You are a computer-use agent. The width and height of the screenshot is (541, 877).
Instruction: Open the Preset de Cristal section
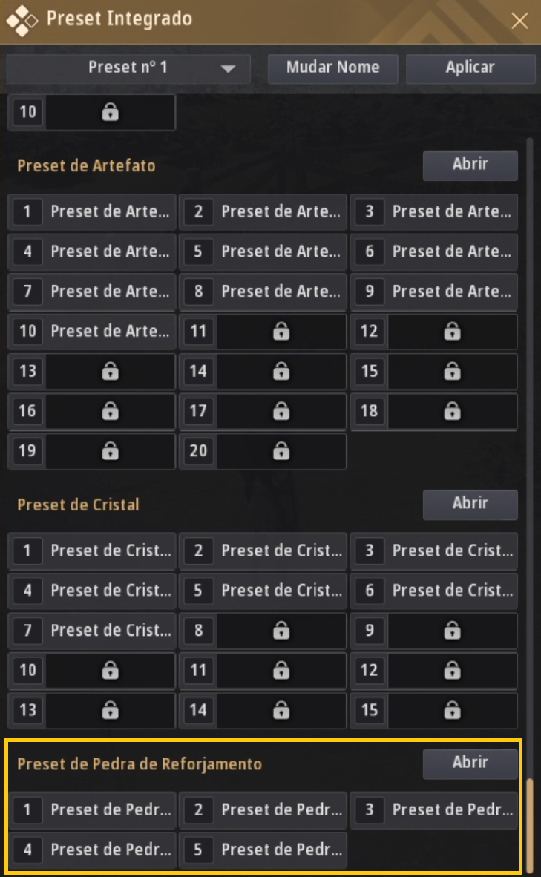coord(470,505)
